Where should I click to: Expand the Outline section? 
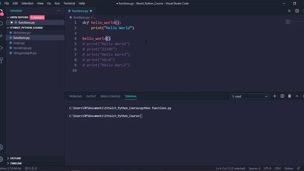(x=15, y=158)
